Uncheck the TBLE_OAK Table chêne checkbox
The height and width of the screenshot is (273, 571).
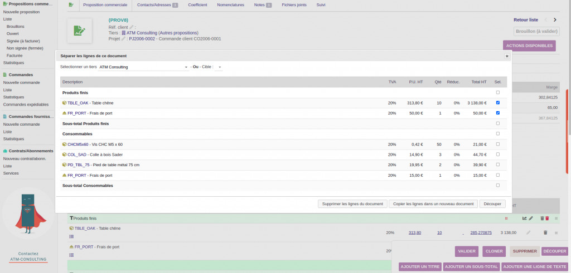(x=497, y=103)
